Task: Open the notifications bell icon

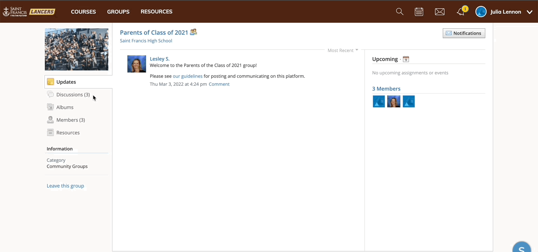Action: 461,12
